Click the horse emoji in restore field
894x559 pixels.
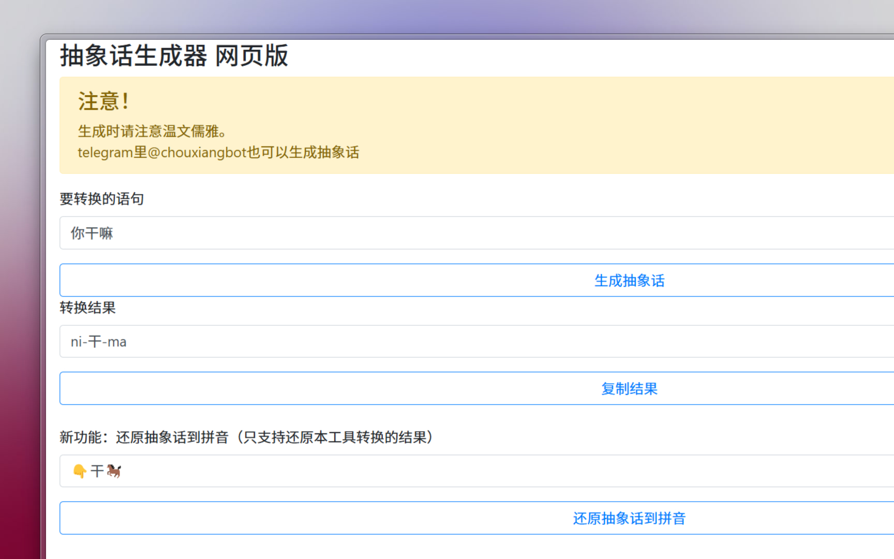pyautogui.click(x=114, y=471)
